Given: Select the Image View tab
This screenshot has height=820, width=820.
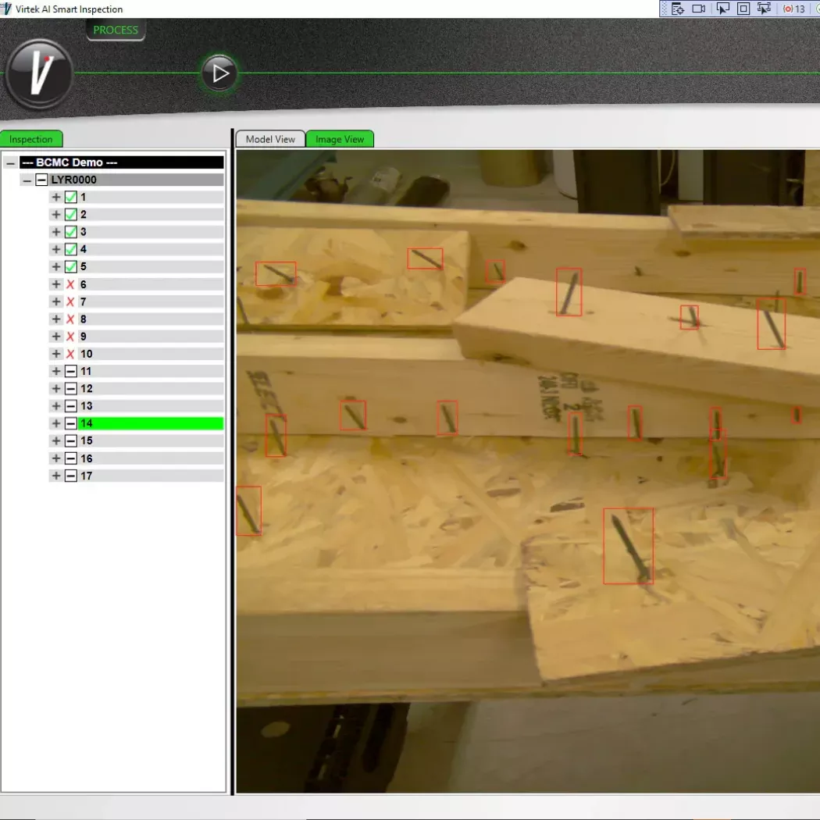Looking at the screenshot, I should 340,139.
